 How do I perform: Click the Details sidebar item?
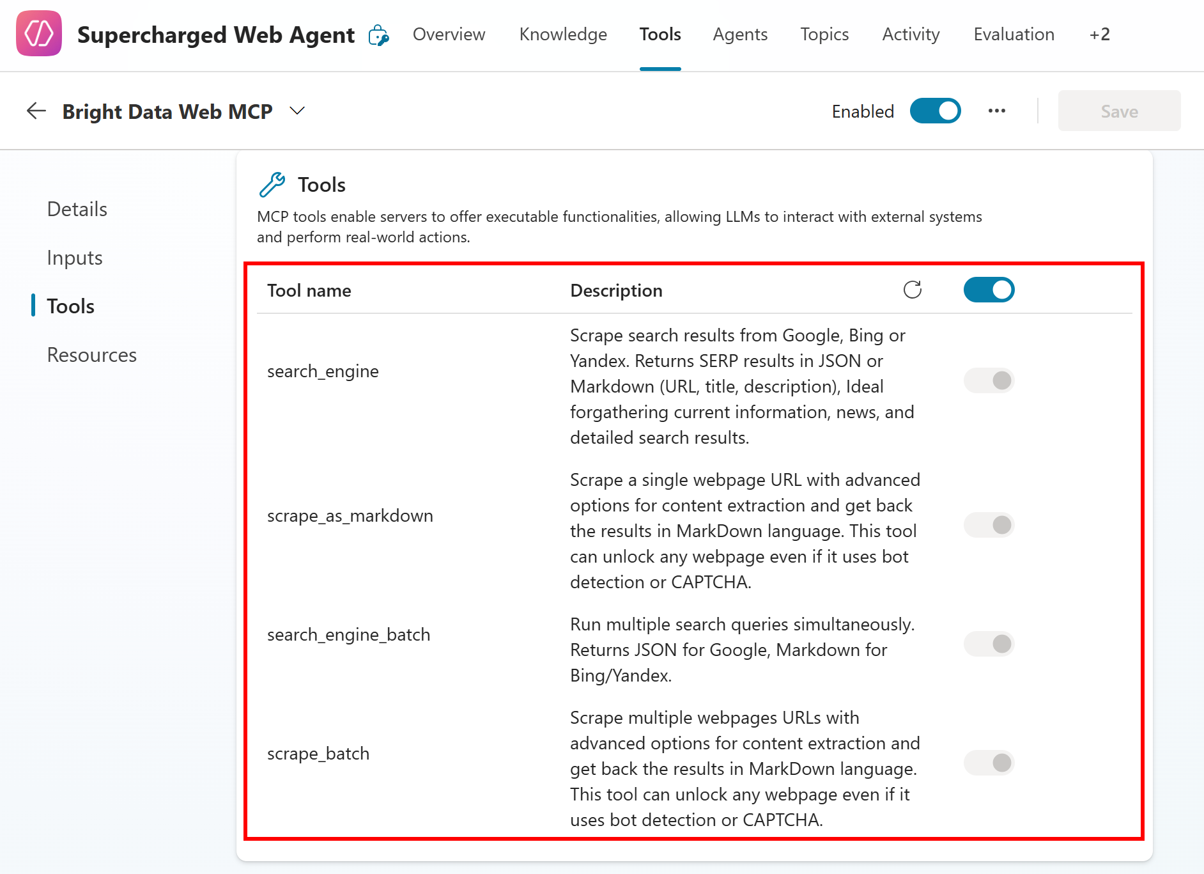tap(77, 209)
